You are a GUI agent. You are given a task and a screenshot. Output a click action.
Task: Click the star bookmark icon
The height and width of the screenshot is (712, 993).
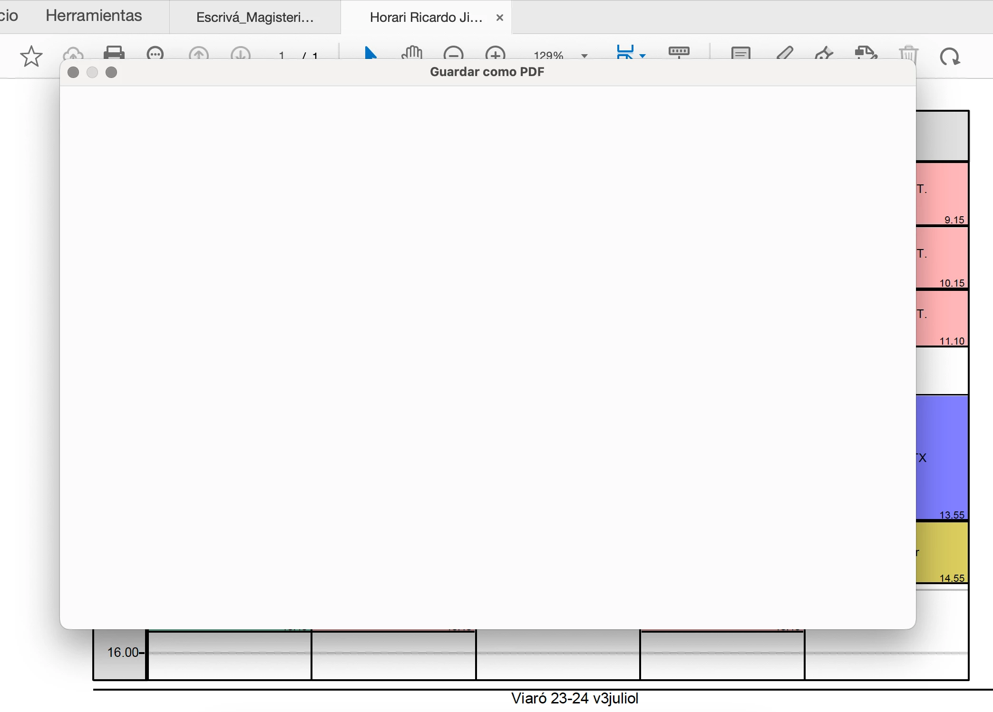click(x=31, y=56)
